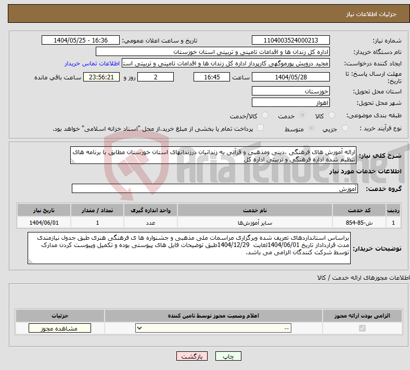This screenshot has height=370, width=410.
Task: Click the buyer organization name field
Action: point(213,51)
